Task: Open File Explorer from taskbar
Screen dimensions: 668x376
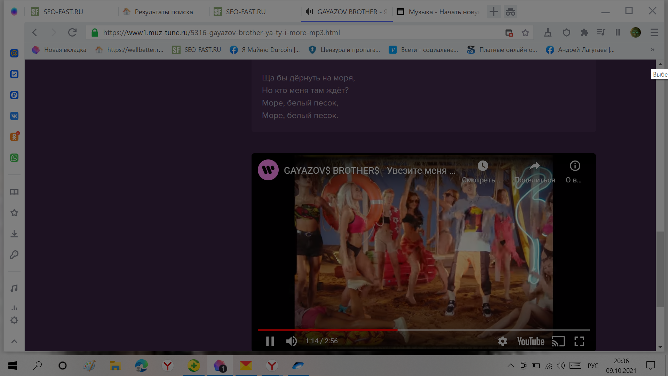Action: 115,366
